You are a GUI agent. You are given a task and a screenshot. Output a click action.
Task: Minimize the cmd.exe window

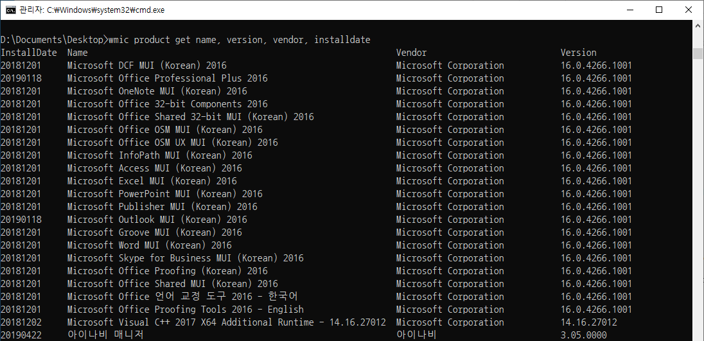tap(629, 10)
